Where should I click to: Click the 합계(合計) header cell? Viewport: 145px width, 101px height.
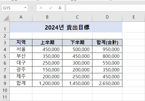(107, 42)
